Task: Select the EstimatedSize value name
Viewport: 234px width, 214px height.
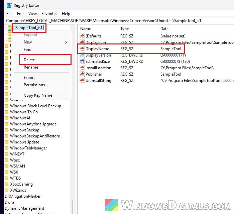Action: (98, 62)
